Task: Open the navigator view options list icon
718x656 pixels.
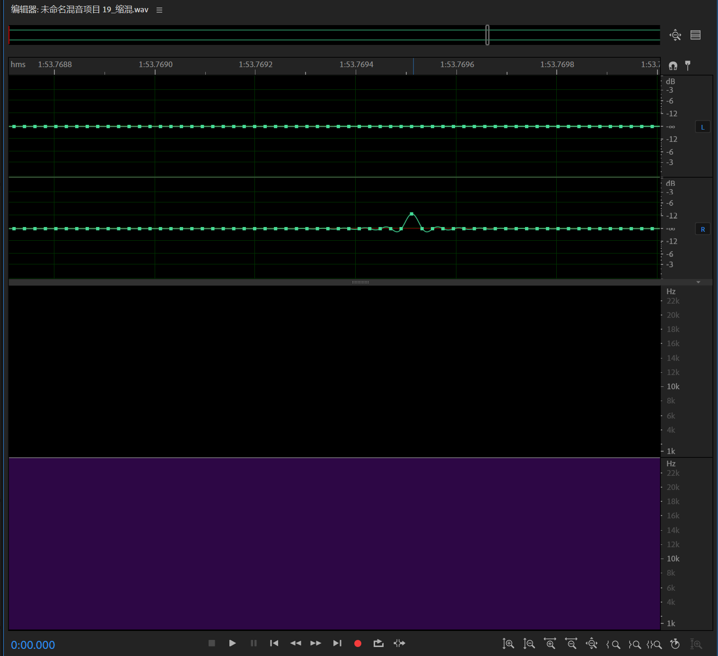Action: coord(695,35)
